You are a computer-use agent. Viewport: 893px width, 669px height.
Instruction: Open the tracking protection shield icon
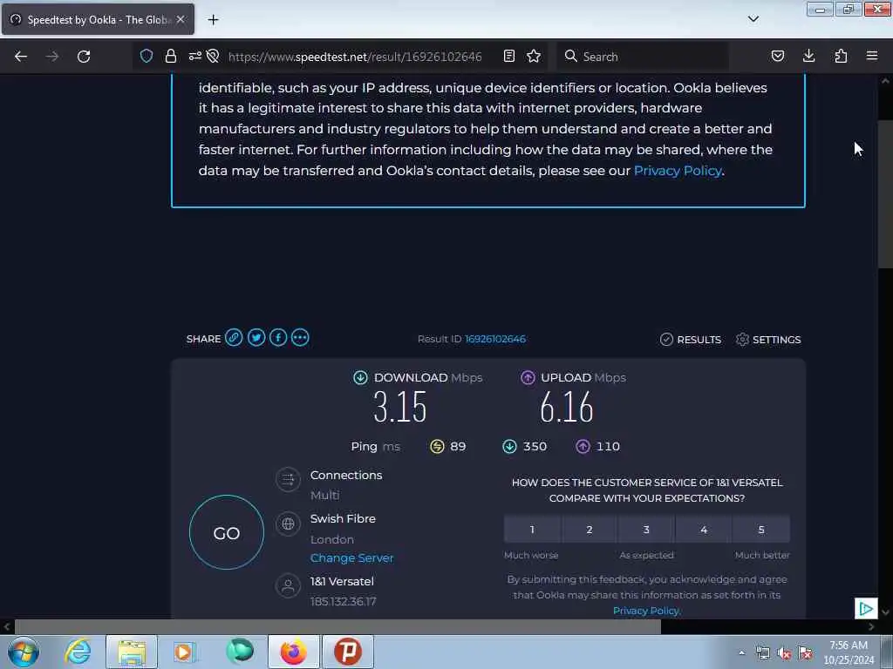click(147, 56)
